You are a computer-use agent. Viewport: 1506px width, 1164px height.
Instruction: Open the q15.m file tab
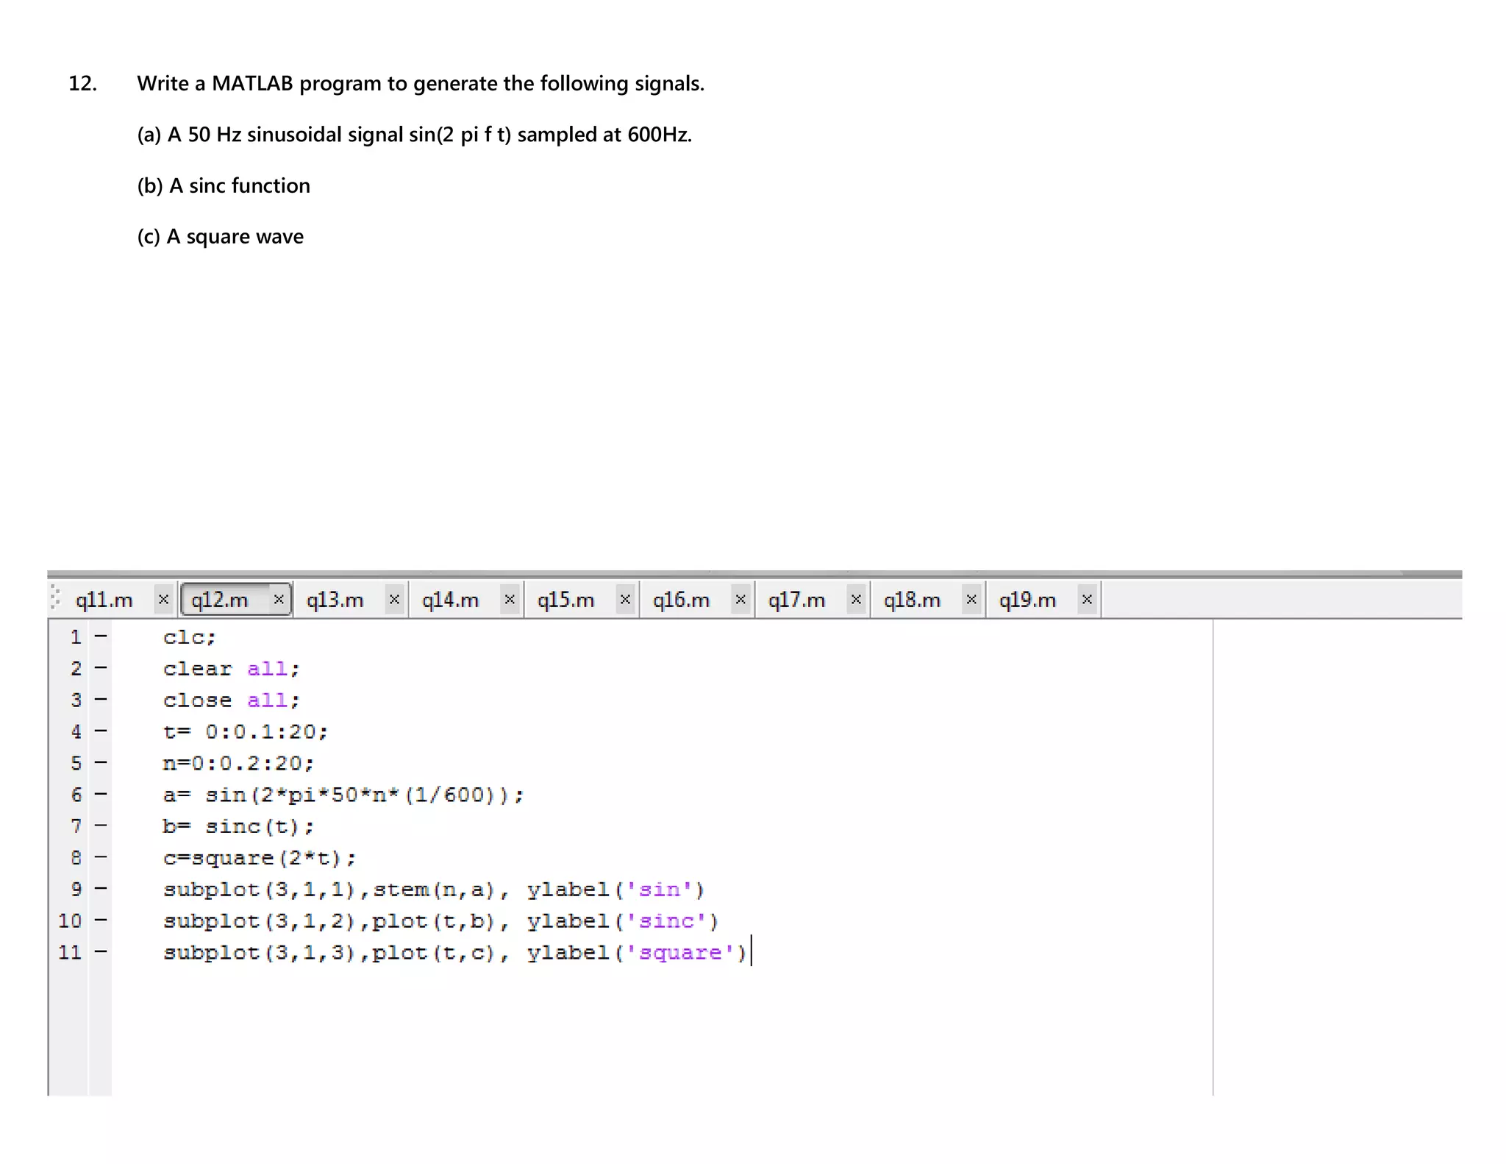[565, 600]
